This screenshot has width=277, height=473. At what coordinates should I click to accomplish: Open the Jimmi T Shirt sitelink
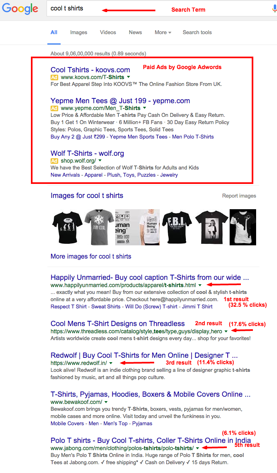198,306
